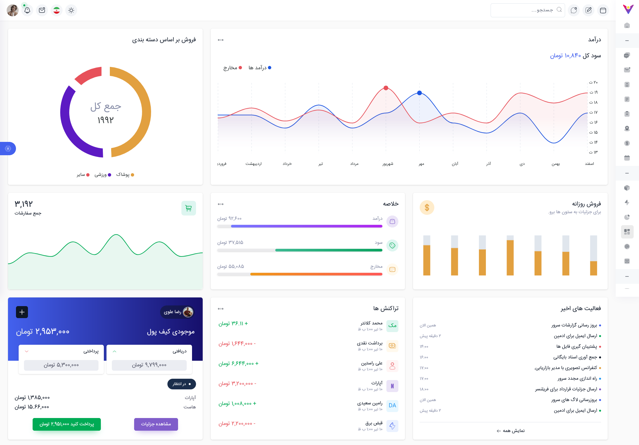639x445 pixels.
Task: Open the home icon in sidebar
Action: coord(627,26)
